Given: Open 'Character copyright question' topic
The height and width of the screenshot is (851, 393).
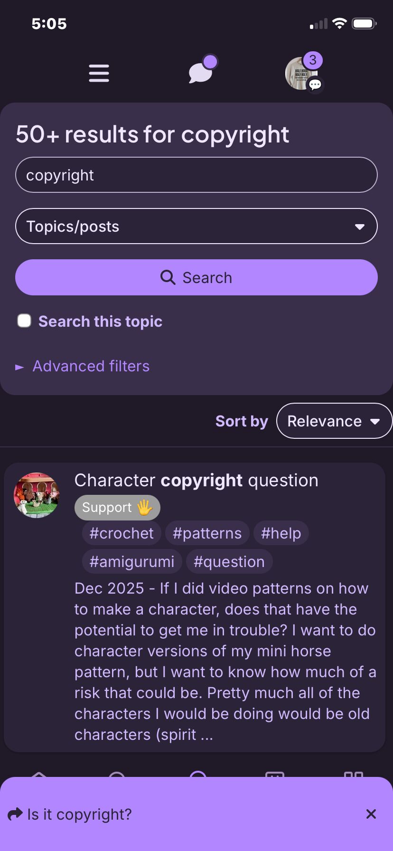Looking at the screenshot, I should 196,481.
